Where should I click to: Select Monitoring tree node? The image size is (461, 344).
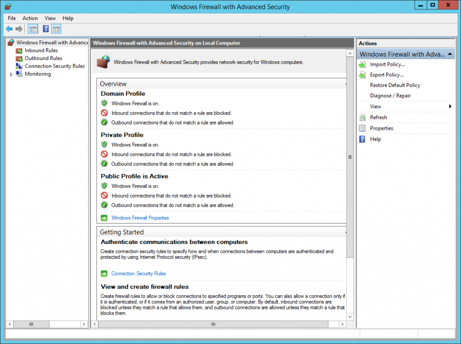click(x=38, y=74)
